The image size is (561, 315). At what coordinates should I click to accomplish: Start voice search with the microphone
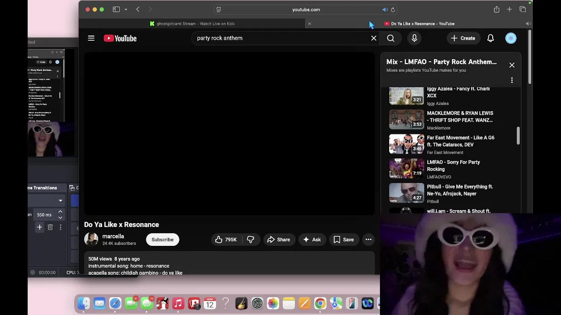414,38
